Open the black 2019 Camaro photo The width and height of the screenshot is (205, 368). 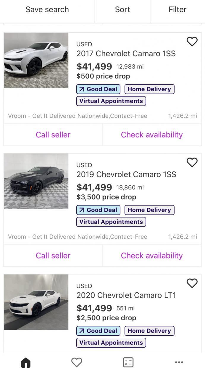[36, 181]
